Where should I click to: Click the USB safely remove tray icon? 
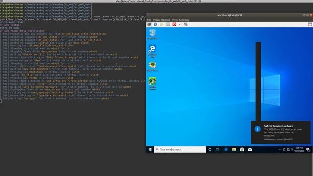(x=284, y=149)
